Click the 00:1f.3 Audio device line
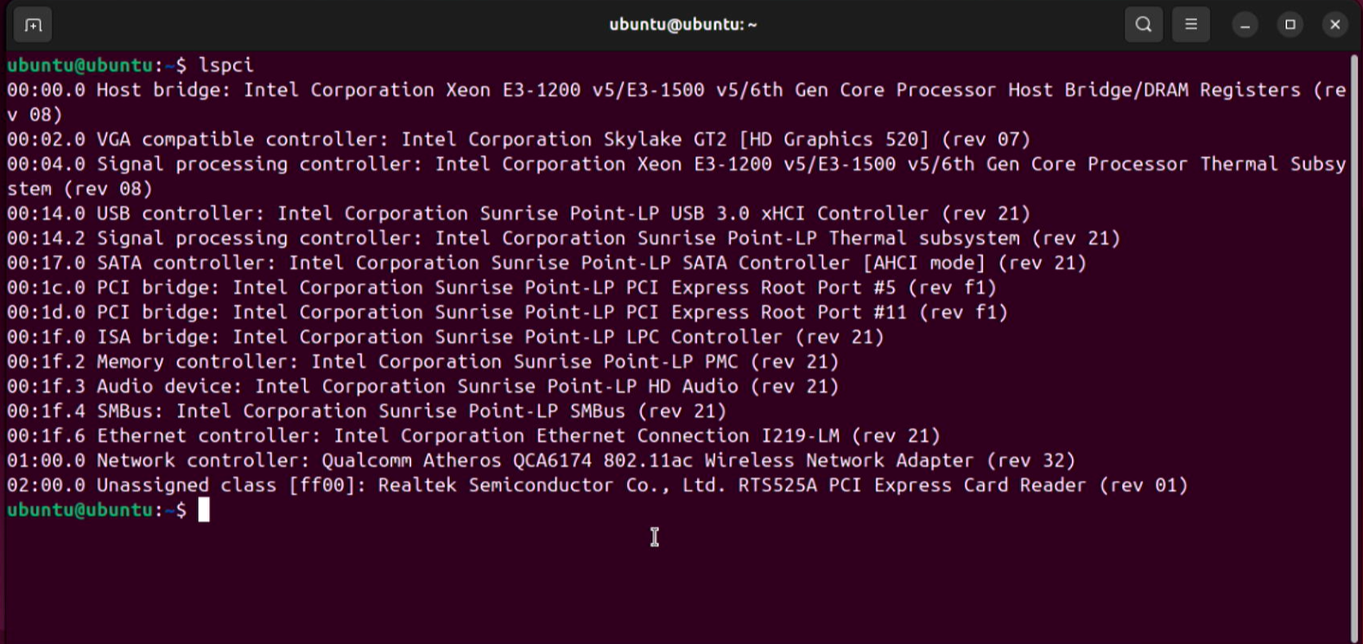This screenshot has height=644, width=1363. 423,387
